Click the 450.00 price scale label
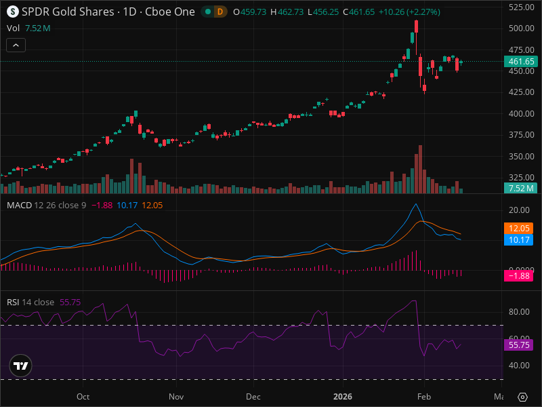The width and height of the screenshot is (542, 407). [x=522, y=71]
